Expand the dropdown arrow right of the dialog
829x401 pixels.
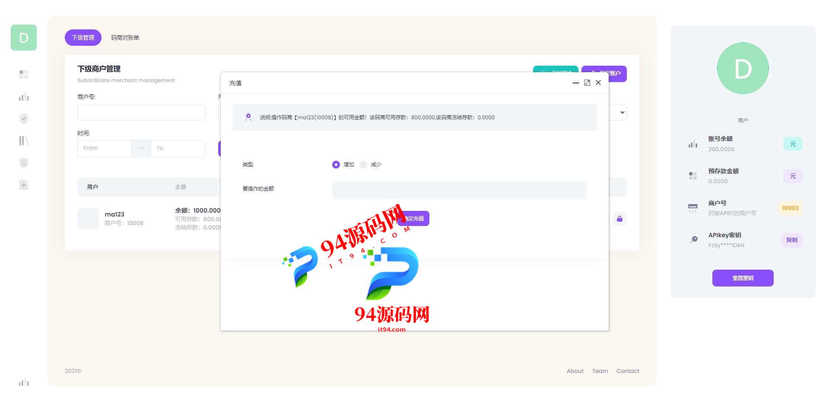point(622,112)
